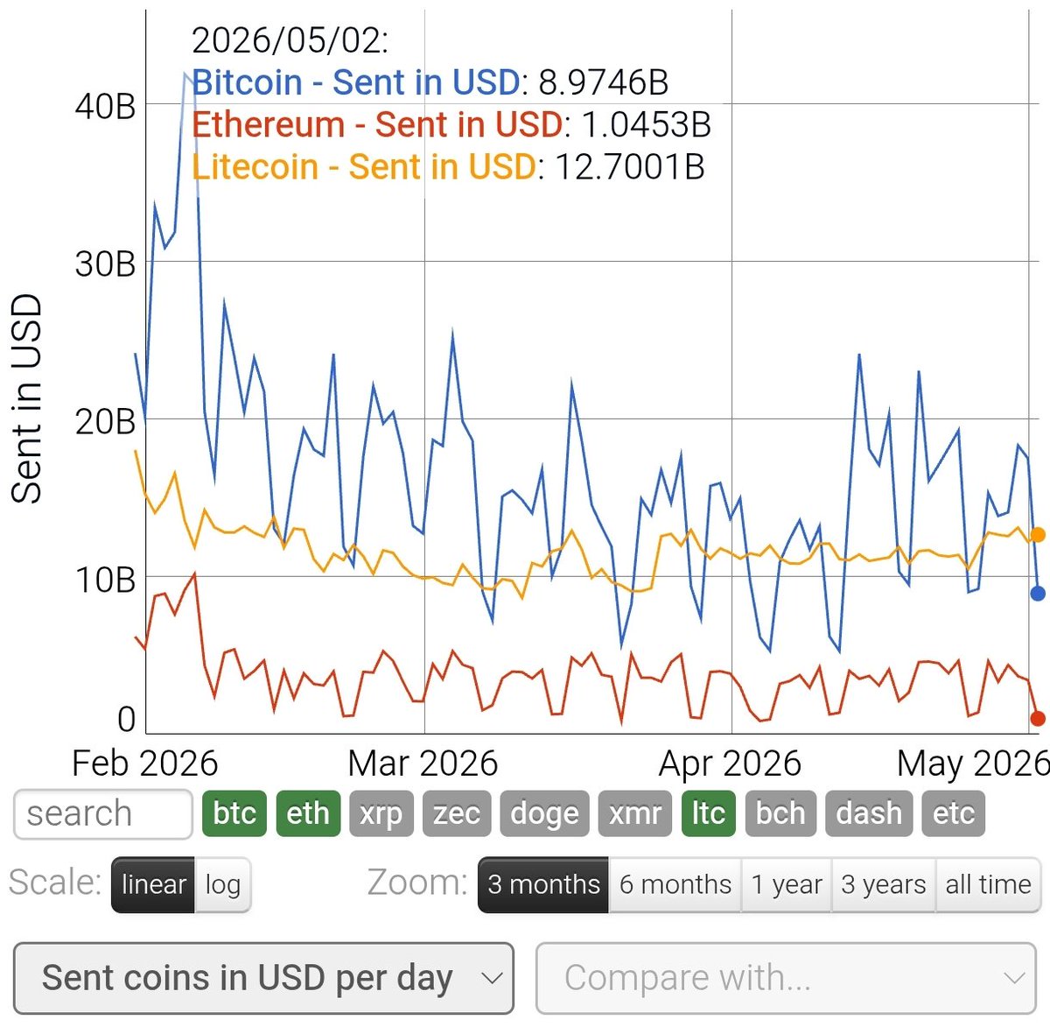
Task: Switch scale to log
Action: (x=222, y=884)
